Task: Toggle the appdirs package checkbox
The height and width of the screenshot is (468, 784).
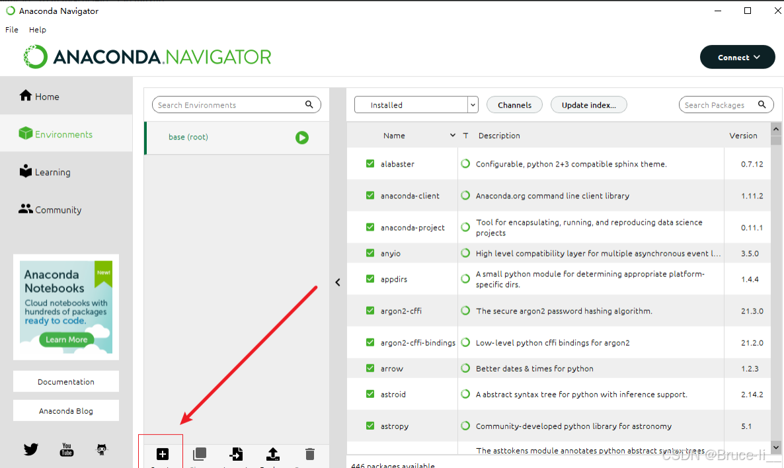Action: point(370,278)
